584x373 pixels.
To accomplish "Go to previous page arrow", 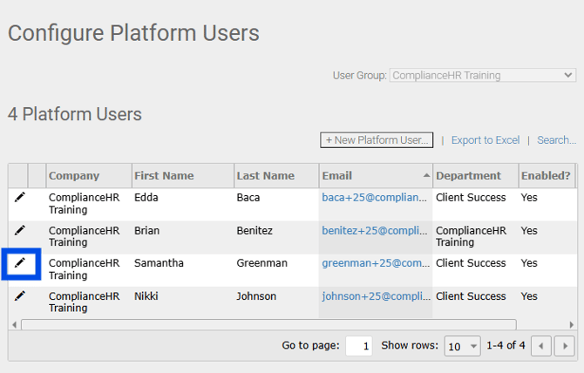I will pos(541,346).
